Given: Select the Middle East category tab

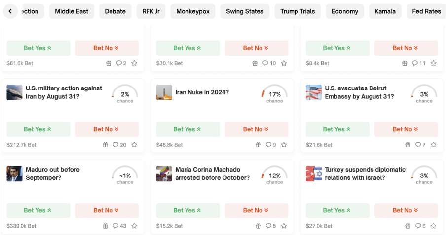Looking at the screenshot, I should [71, 11].
